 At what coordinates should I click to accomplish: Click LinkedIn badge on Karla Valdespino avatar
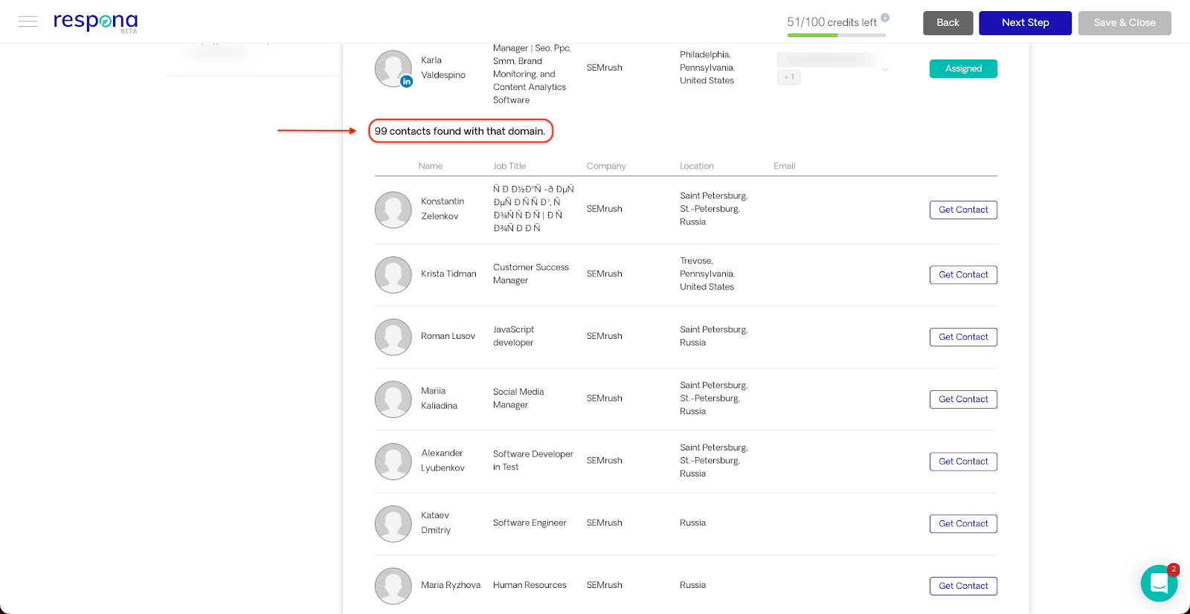tap(407, 82)
